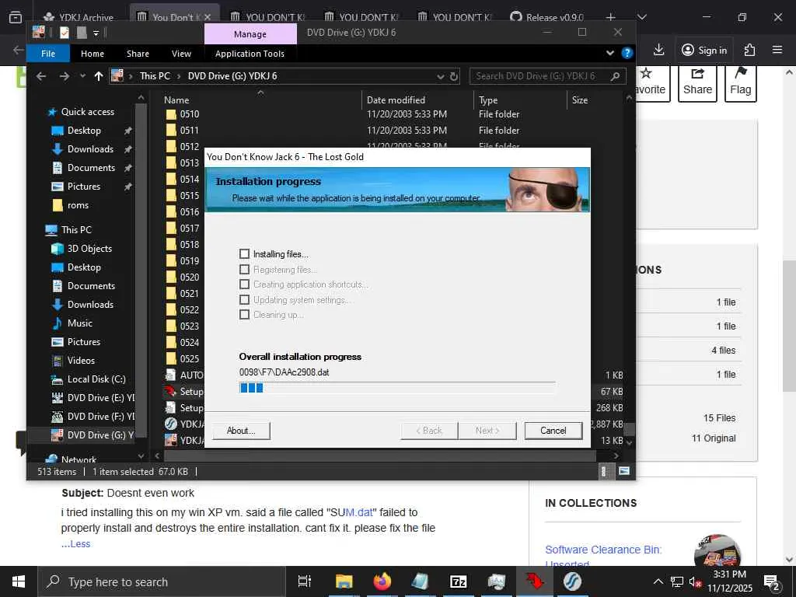Open the Application Tools ribbon tab
The height and width of the screenshot is (597, 796).
pyautogui.click(x=250, y=54)
